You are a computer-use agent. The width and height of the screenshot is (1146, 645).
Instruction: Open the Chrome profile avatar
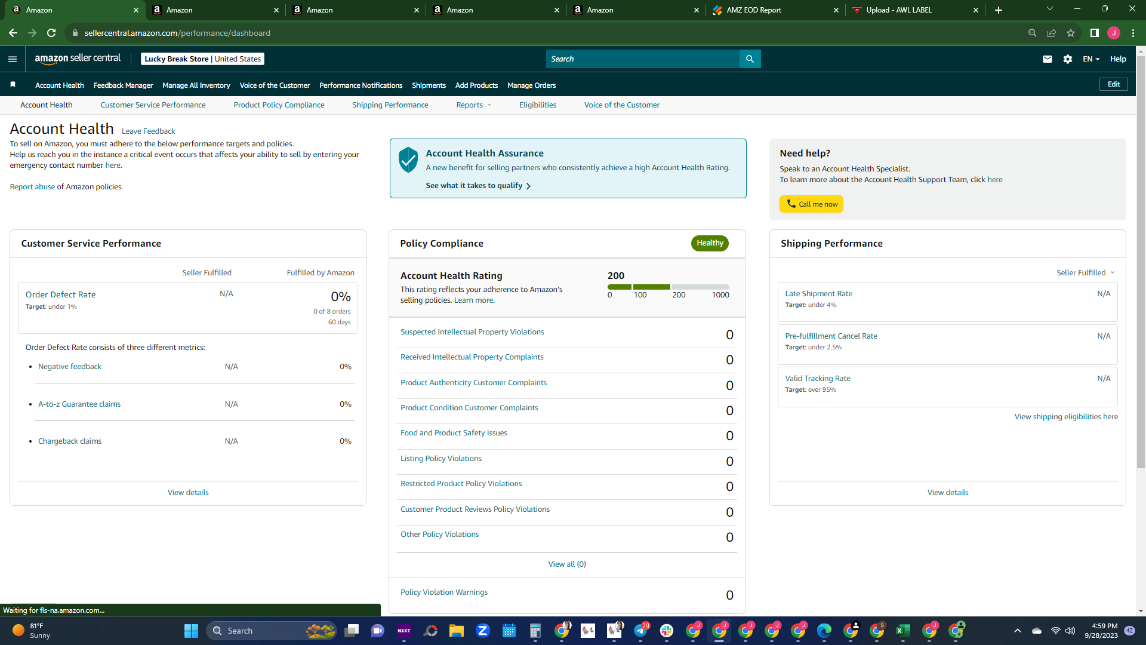[1114, 33]
